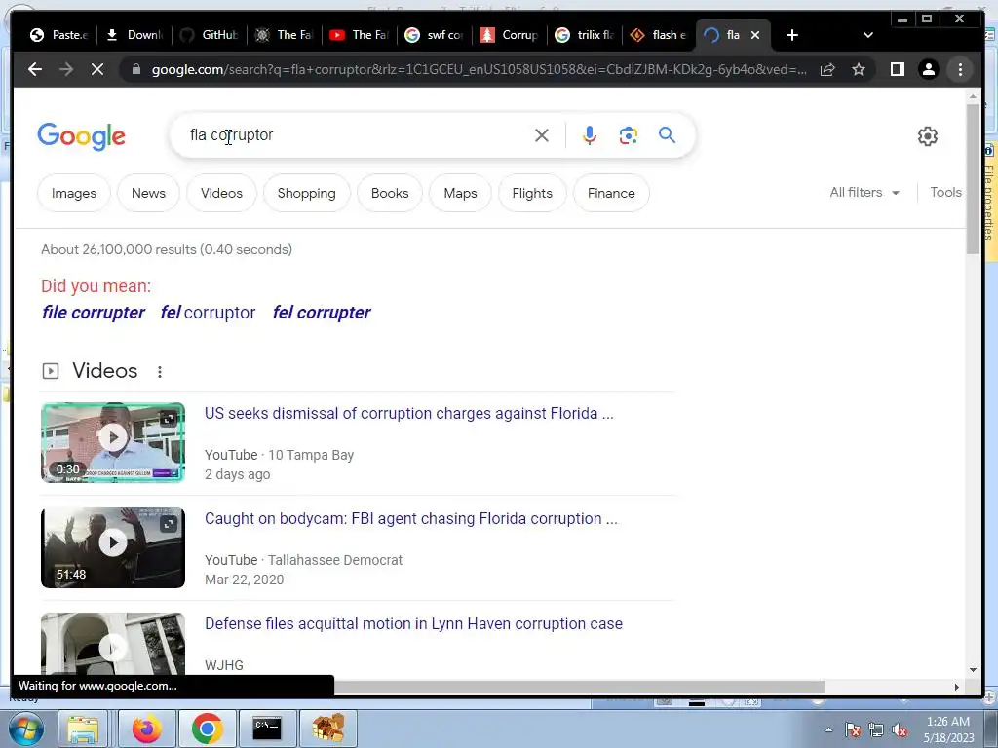998x748 pixels.
Task: Start voice search with microphone icon
Action: pos(590,135)
